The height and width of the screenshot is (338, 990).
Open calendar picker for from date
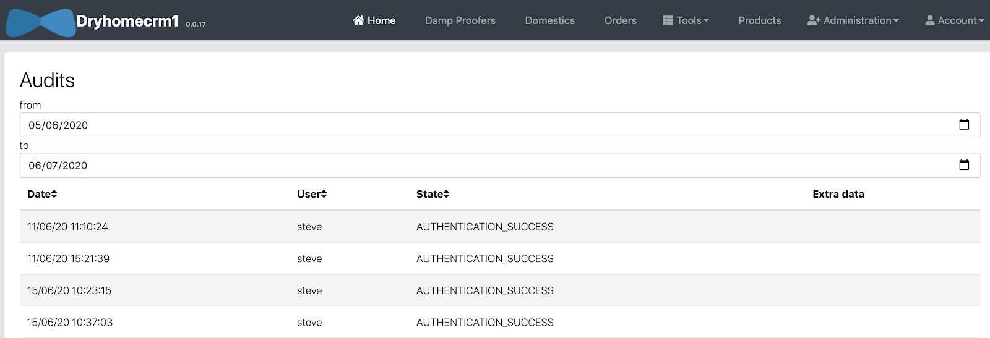(963, 125)
